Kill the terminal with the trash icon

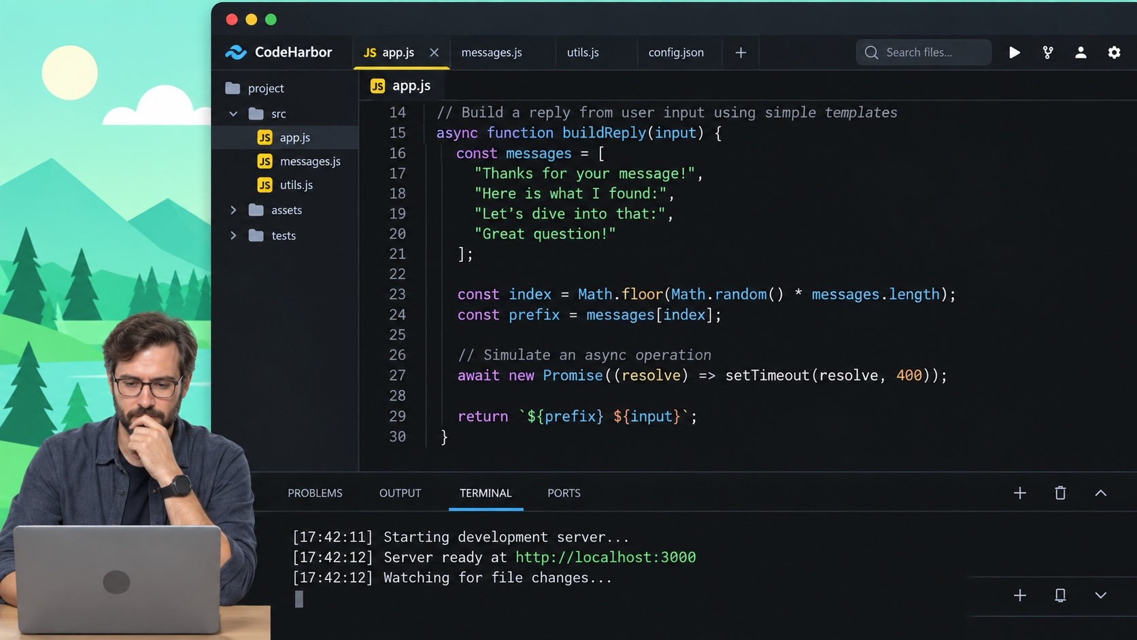coord(1060,493)
